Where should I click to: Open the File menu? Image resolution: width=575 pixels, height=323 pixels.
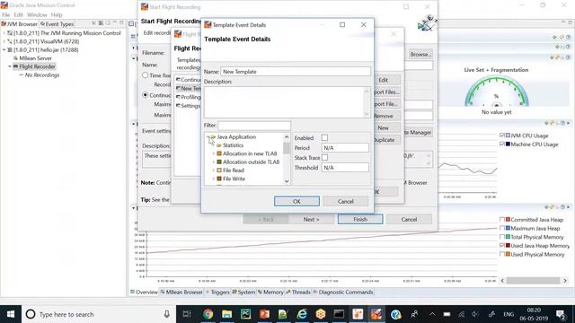pos(6,15)
